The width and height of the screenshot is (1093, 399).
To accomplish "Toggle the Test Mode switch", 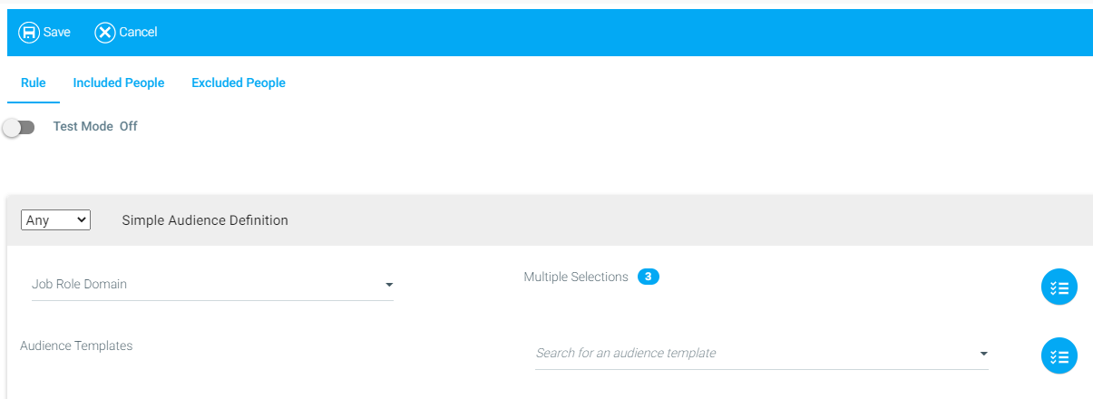I will (18, 128).
